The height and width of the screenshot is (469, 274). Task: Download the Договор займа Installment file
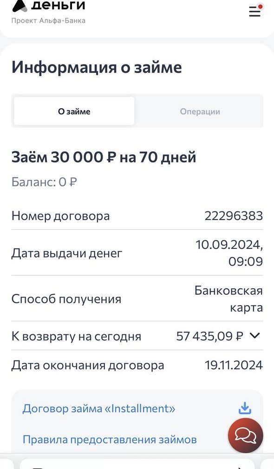(245, 408)
